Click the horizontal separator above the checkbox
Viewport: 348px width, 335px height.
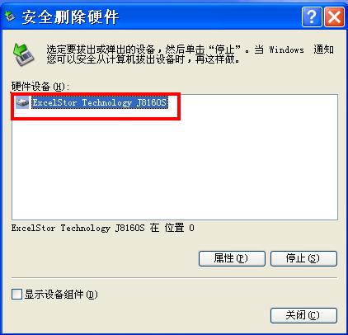(174, 278)
